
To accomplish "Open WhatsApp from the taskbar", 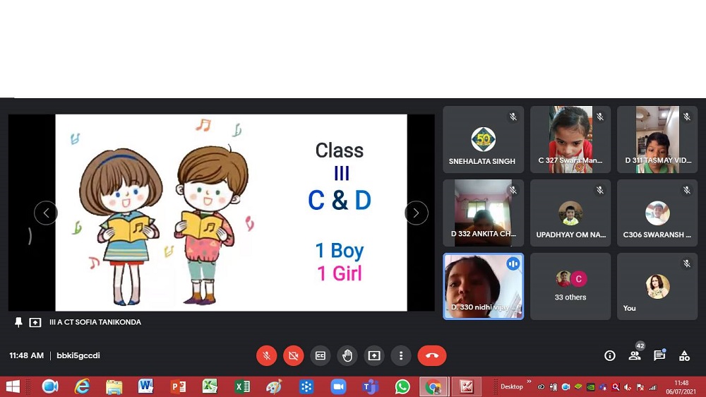I will click(x=402, y=386).
